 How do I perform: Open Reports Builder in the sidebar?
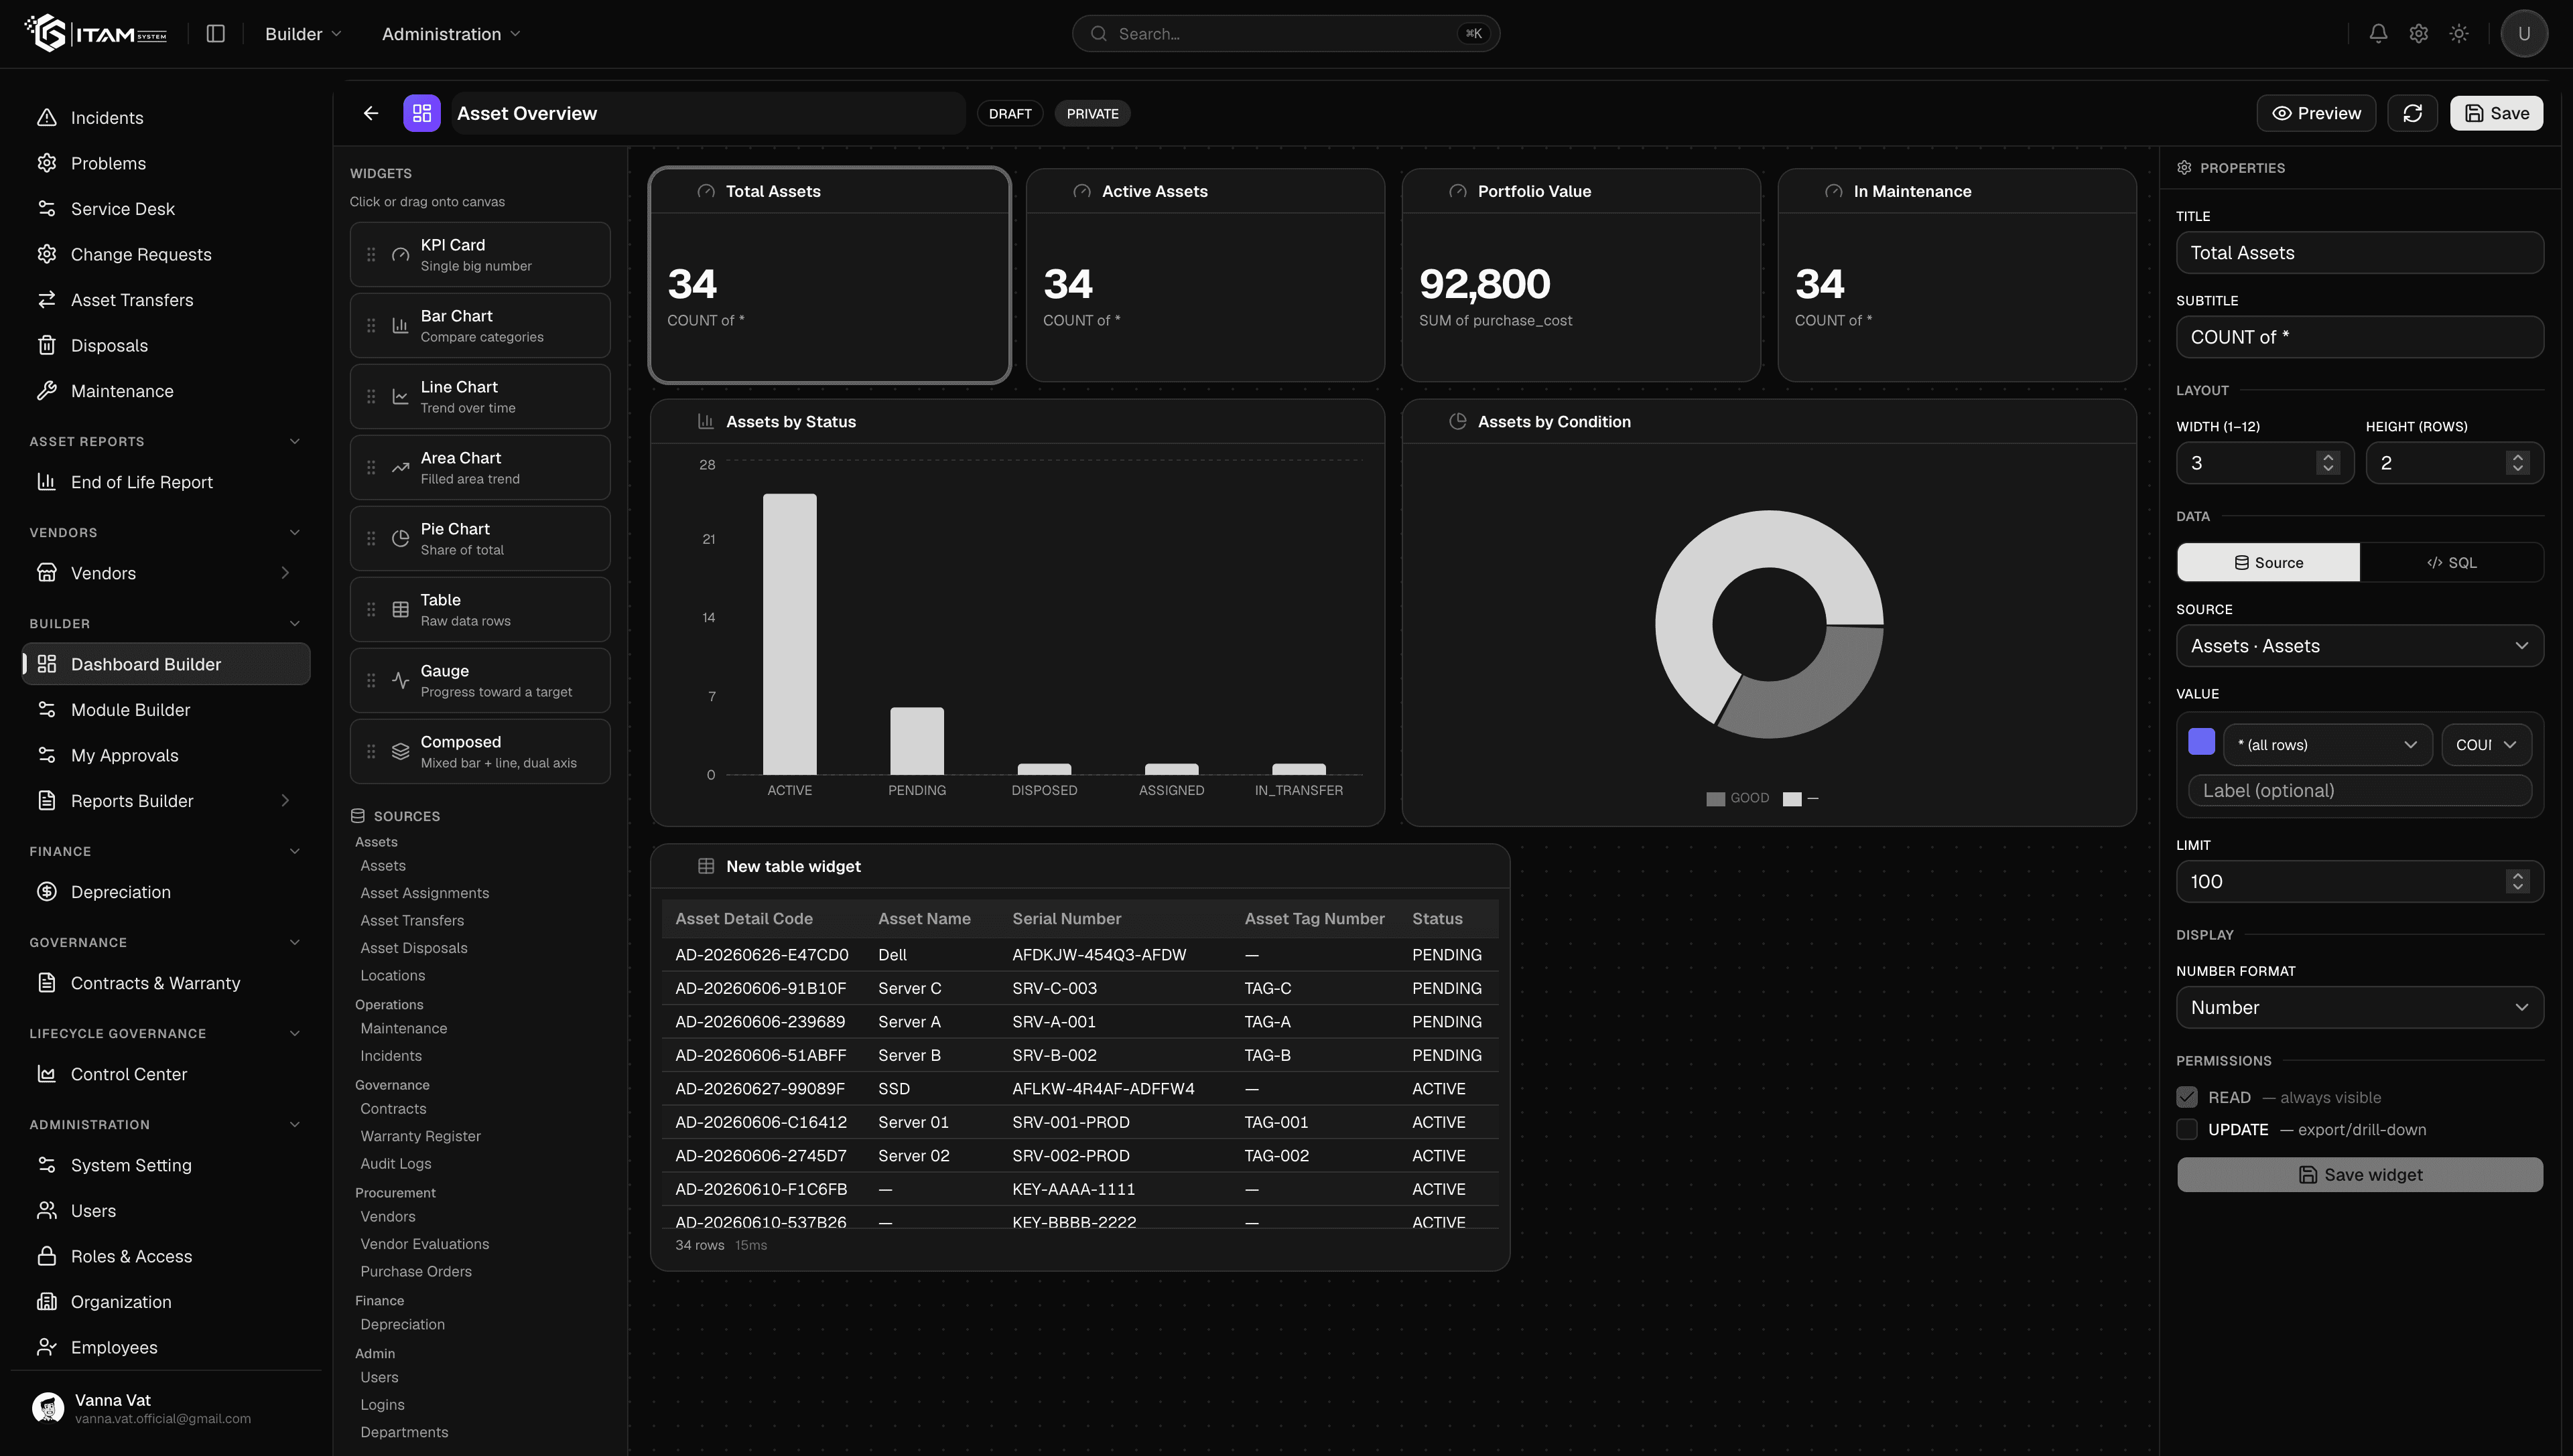166,801
